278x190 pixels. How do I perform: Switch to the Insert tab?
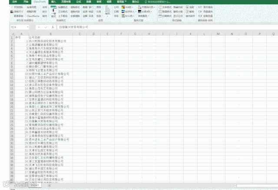tap(53, 2)
